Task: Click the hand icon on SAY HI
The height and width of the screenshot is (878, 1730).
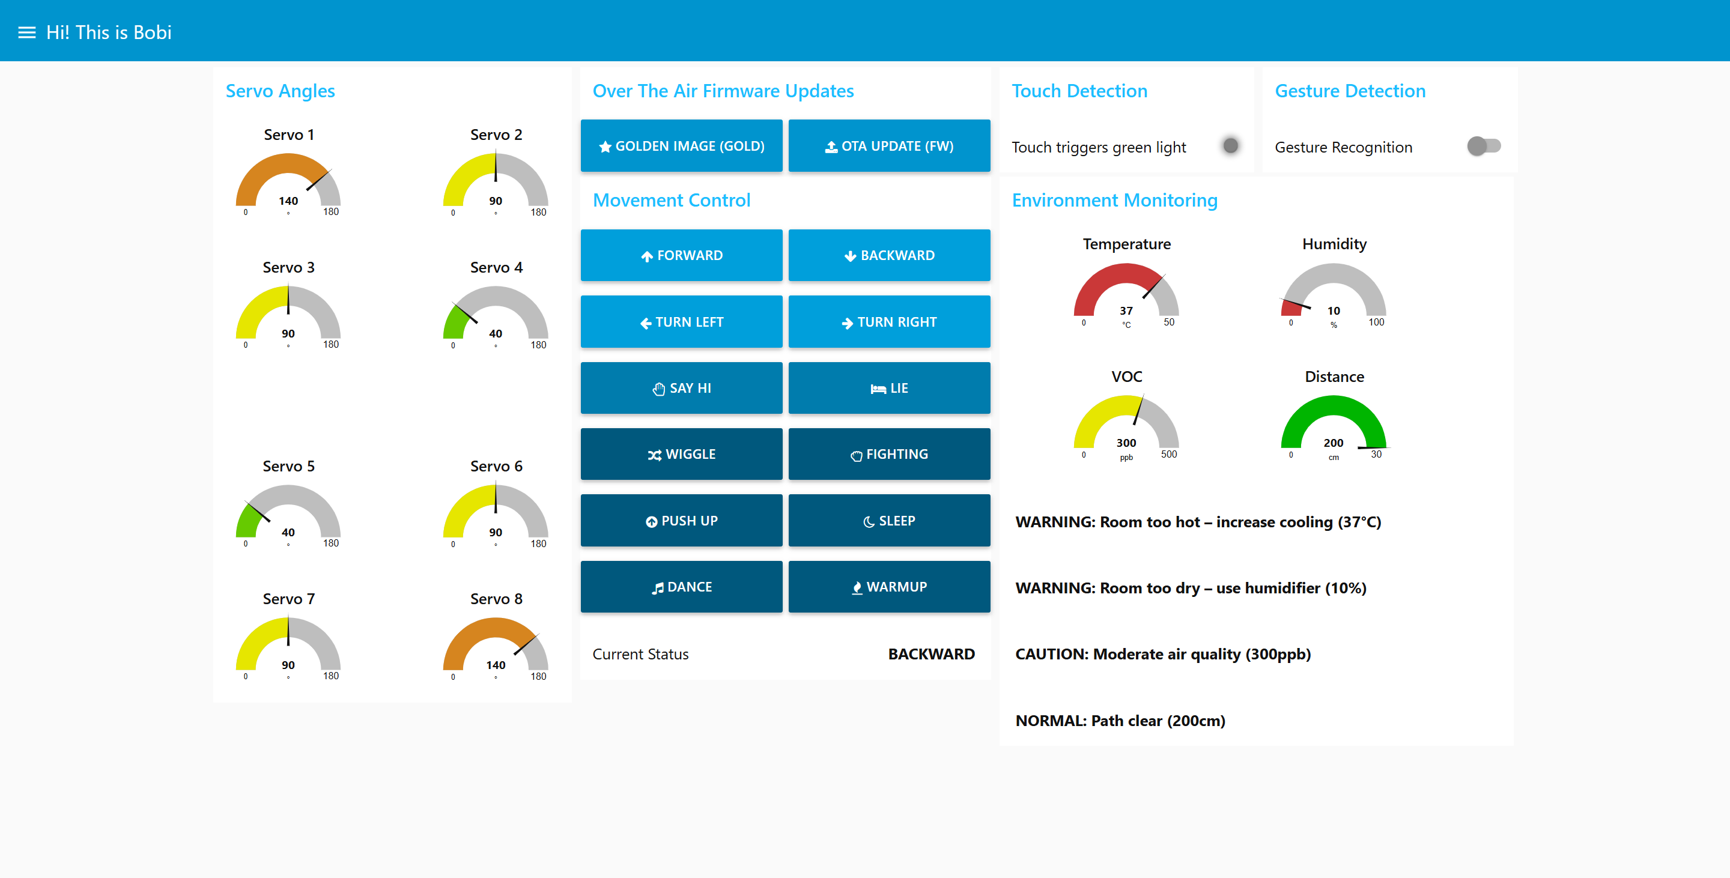Action: tap(658, 388)
